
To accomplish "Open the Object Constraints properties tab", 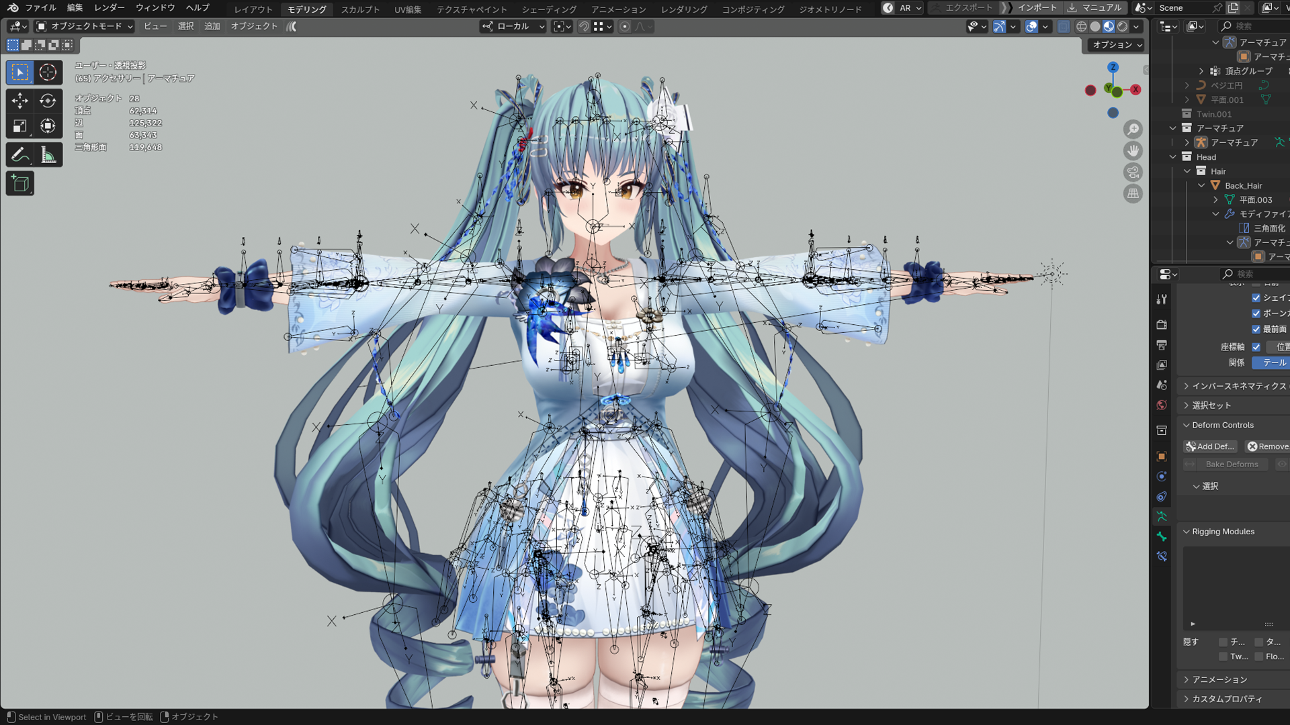I will point(1162,497).
